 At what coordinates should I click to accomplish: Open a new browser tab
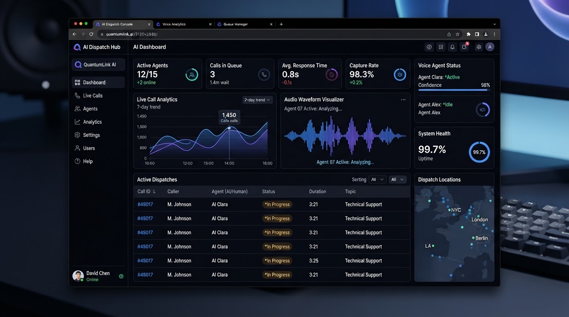[281, 24]
